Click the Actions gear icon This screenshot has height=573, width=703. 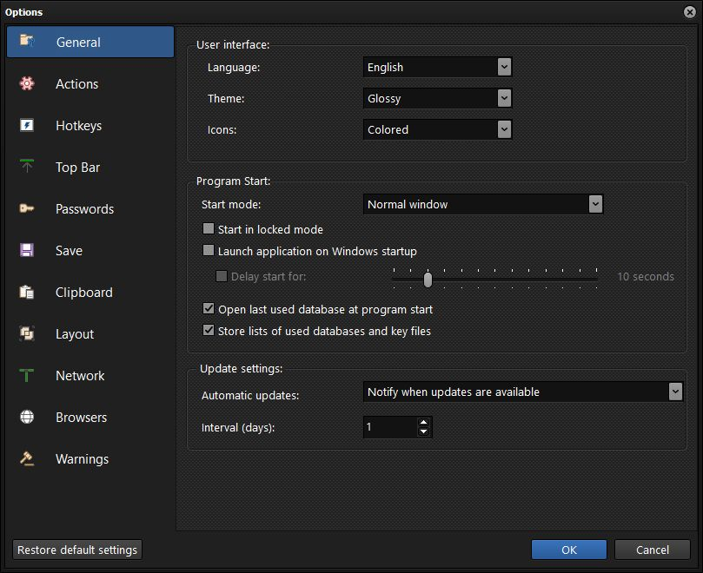tap(27, 83)
